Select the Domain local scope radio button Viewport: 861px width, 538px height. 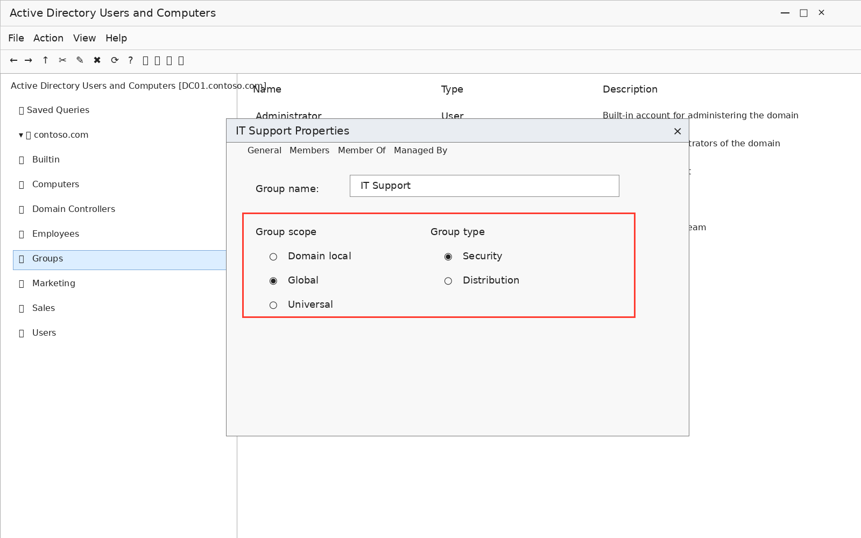click(x=273, y=257)
